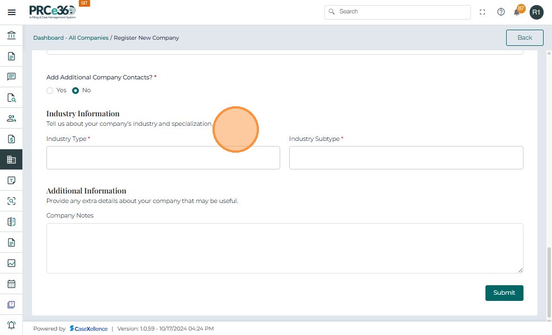Go to Dashboard - All Companies breadcrumb

click(70, 38)
